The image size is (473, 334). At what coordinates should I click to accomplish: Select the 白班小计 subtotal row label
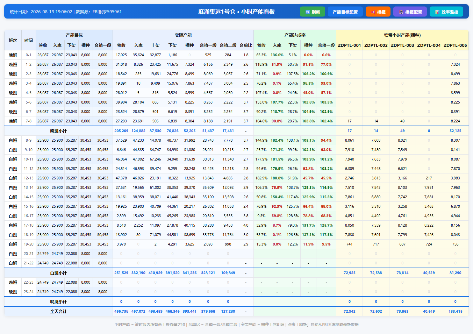point(58,273)
